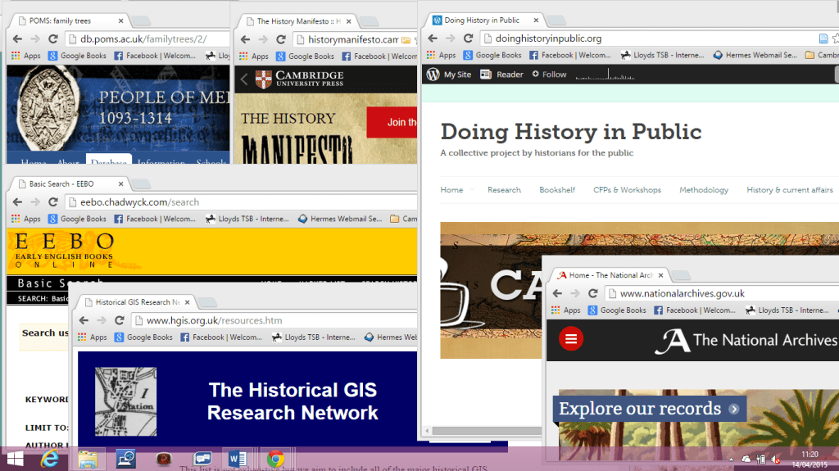The image size is (839, 471).
Task: Click the Cambridge University Press back chevron
Action: point(244,79)
